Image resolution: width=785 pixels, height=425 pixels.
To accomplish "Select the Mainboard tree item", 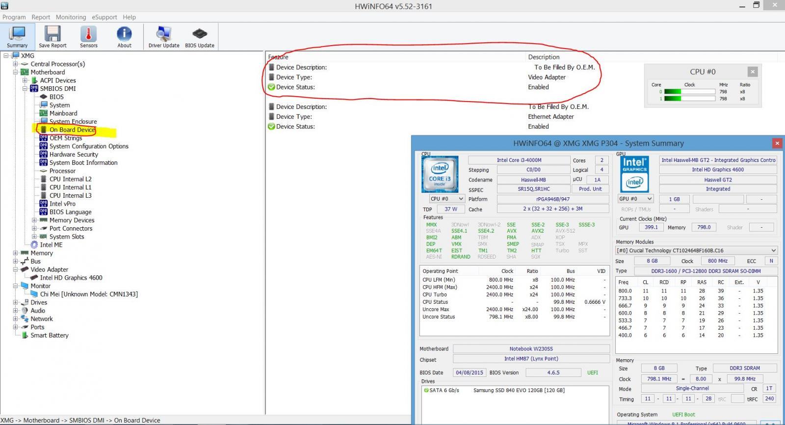I will [63, 113].
